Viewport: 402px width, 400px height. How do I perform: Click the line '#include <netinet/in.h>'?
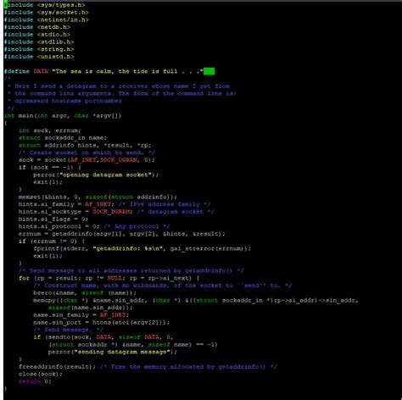pos(47,19)
